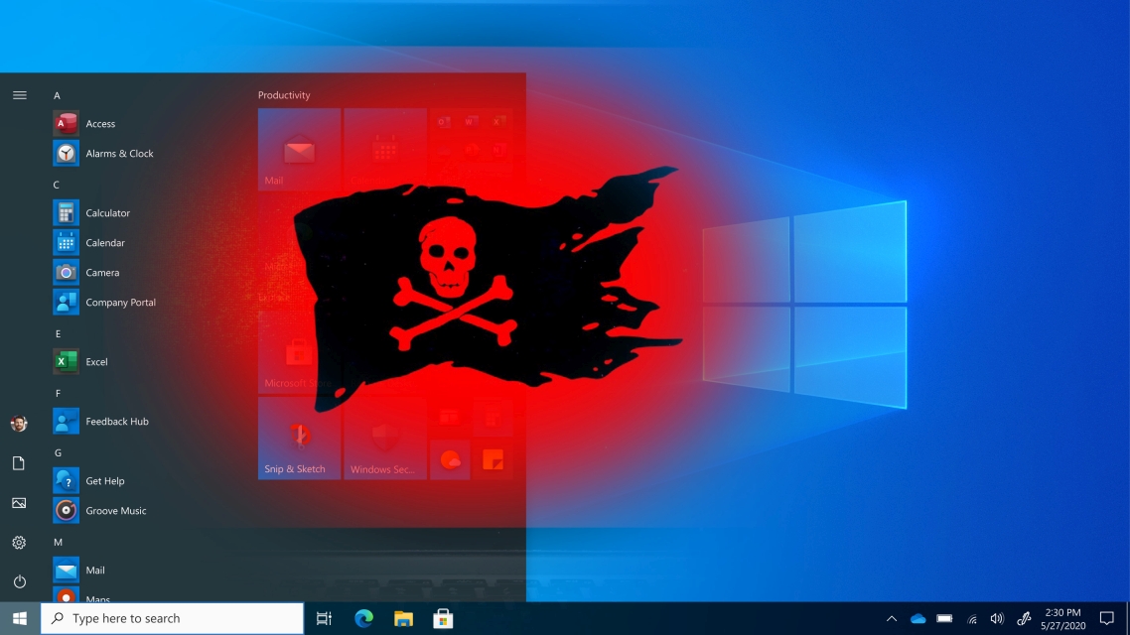Jump to the letter C app group header
The image size is (1130, 635).
tap(57, 185)
